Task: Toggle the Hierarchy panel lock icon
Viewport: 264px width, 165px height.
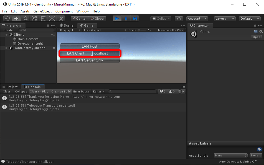Action: click(x=48, y=25)
